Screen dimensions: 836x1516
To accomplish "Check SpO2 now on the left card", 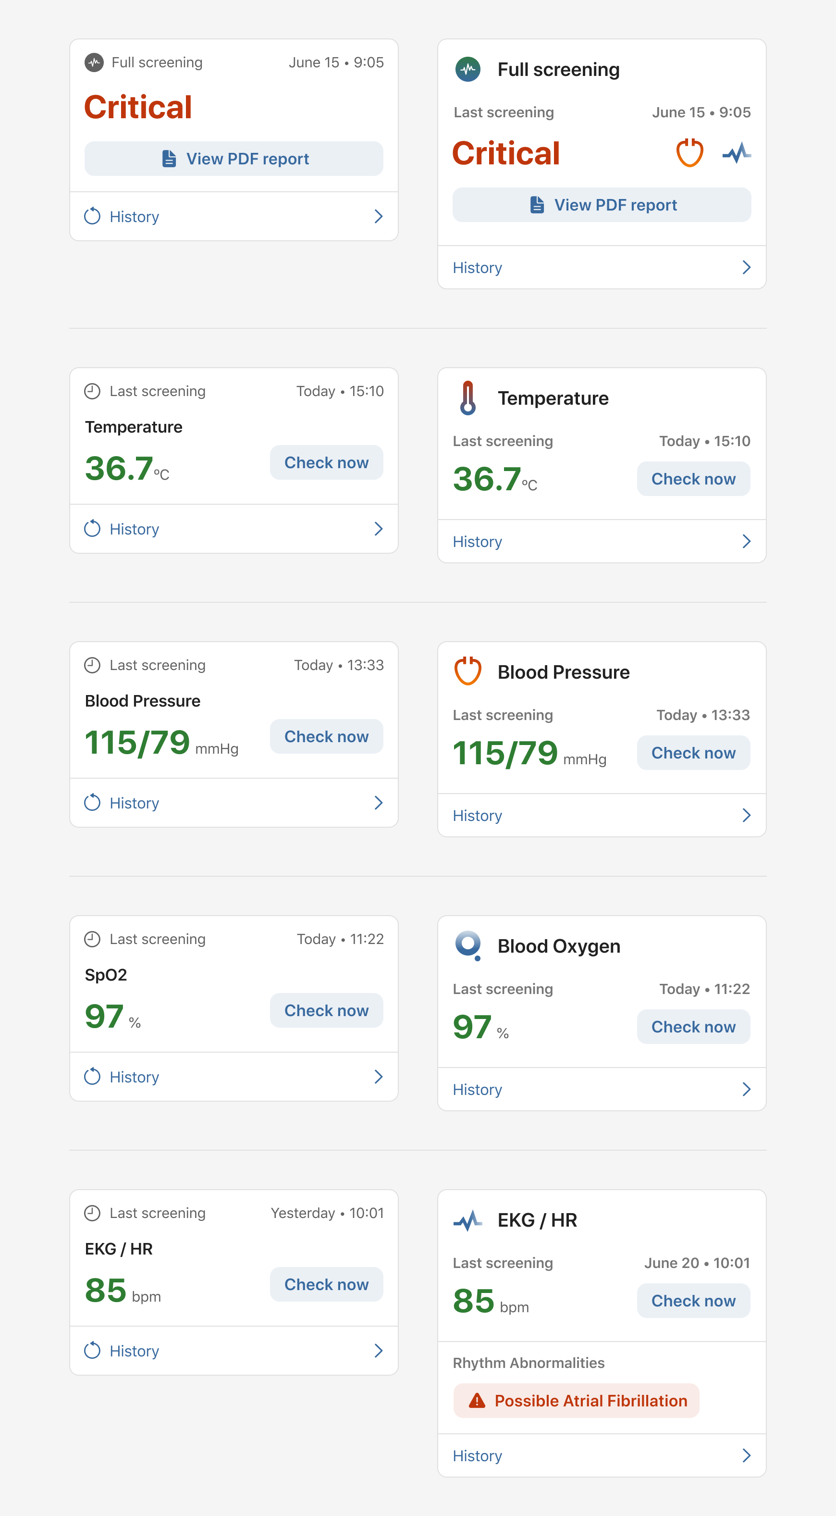I will (327, 1010).
